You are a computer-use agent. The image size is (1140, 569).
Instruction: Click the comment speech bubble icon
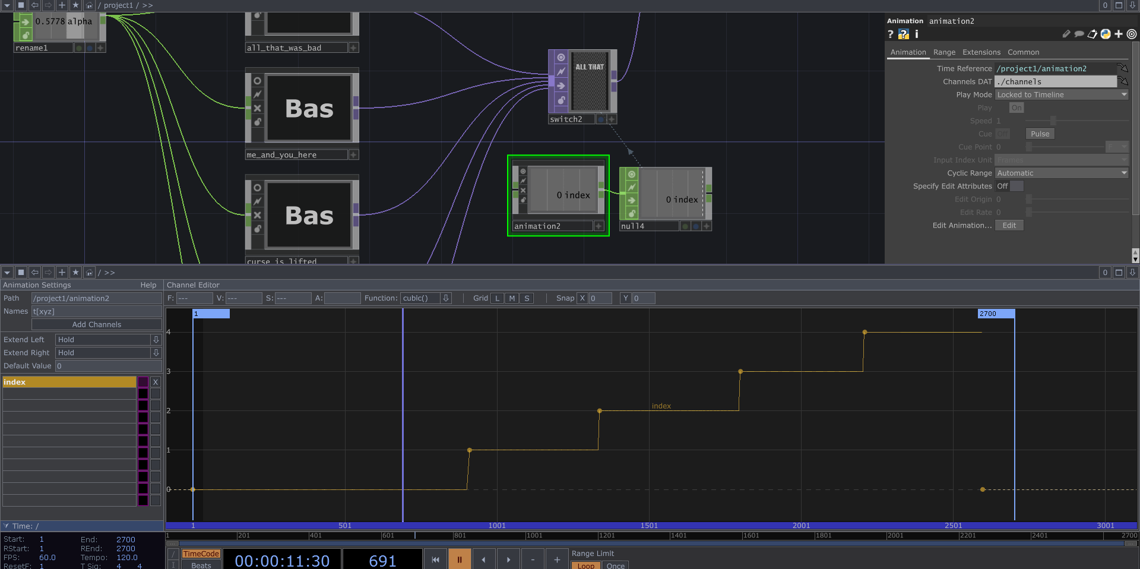point(1079,34)
